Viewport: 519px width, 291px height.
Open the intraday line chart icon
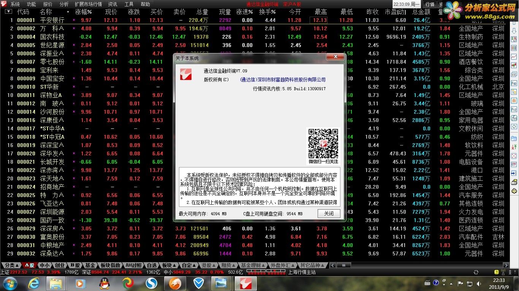[x=514, y=56]
